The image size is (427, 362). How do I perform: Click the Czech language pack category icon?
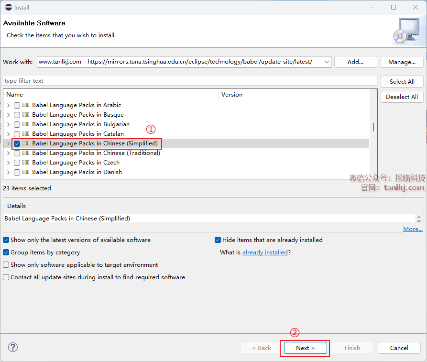pyautogui.click(x=26, y=163)
